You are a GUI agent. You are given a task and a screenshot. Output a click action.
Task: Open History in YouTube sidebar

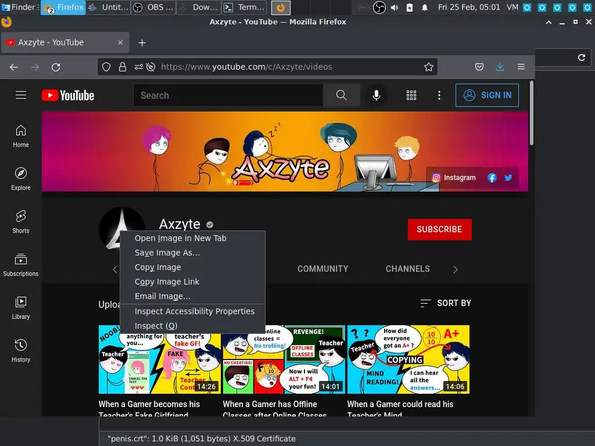[x=21, y=350]
